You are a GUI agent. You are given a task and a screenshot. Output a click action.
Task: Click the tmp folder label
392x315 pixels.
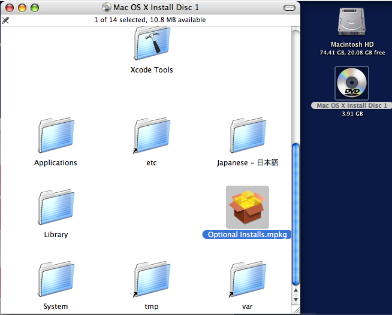152,307
